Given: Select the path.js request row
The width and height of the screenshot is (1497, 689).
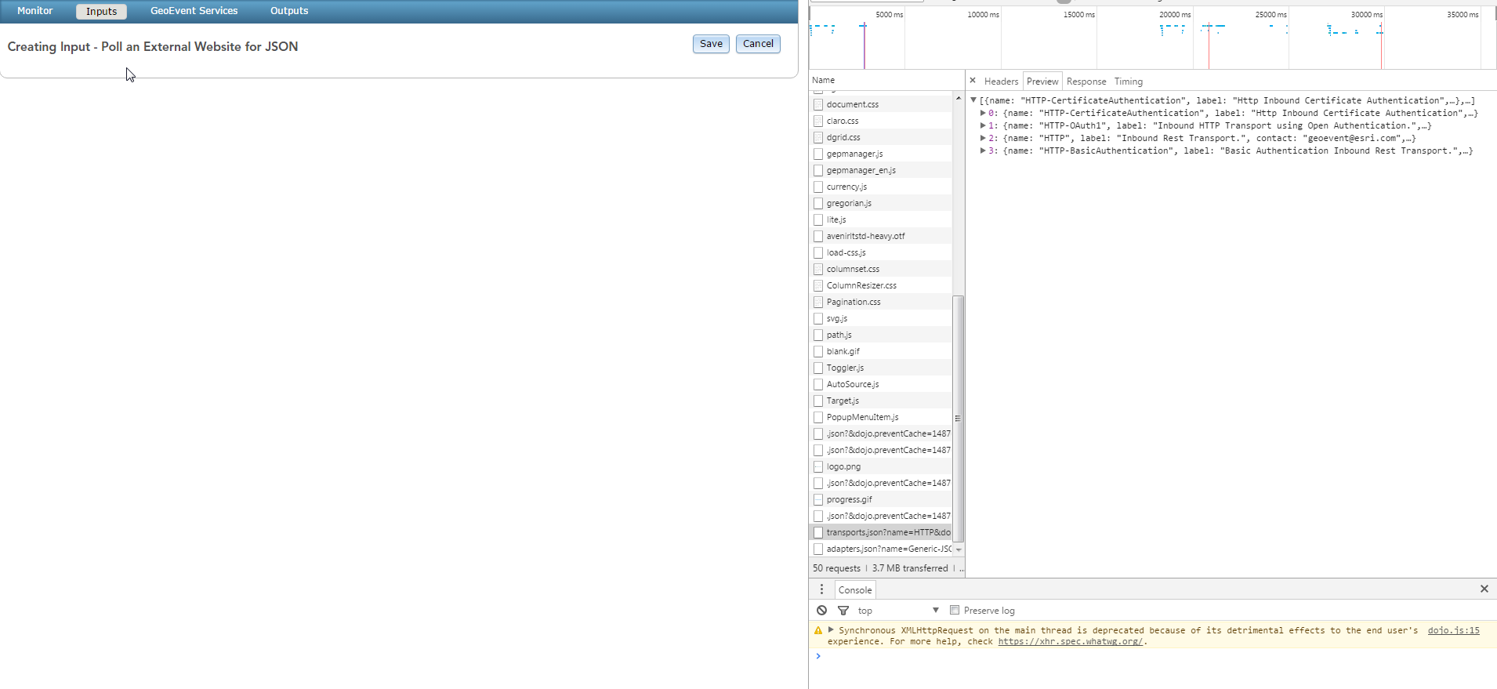Looking at the screenshot, I should pyautogui.click(x=881, y=335).
